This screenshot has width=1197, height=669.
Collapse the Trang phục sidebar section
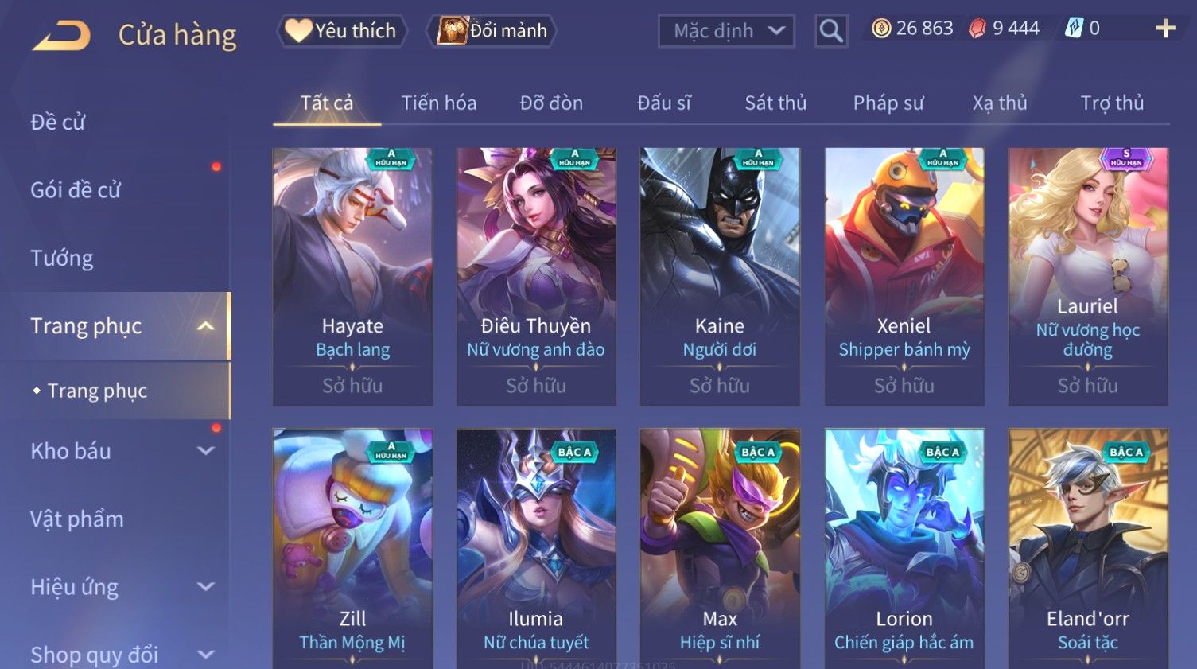205,326
